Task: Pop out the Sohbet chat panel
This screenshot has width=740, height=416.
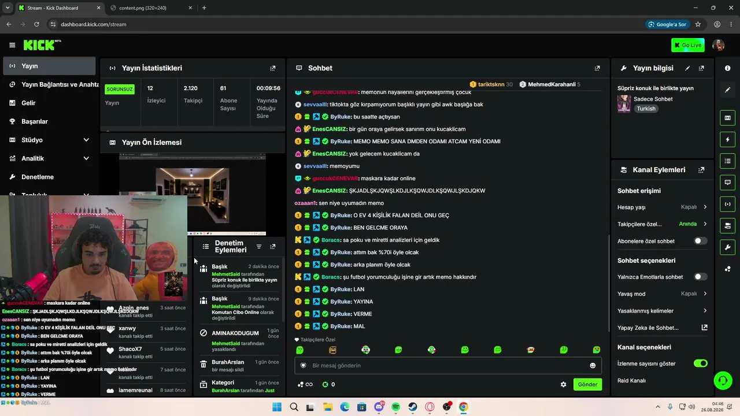Action: [x=597, y=68]
